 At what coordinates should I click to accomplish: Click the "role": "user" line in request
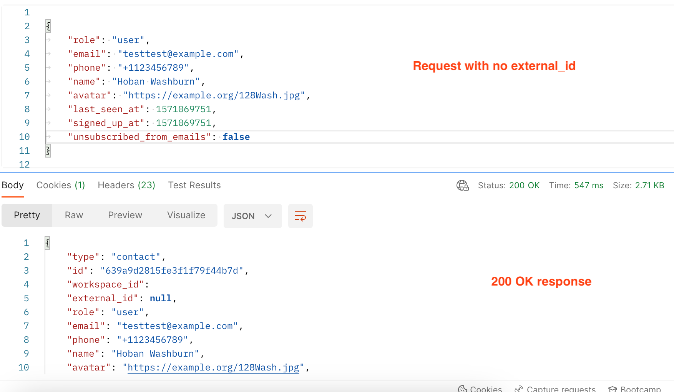[109, 40]
